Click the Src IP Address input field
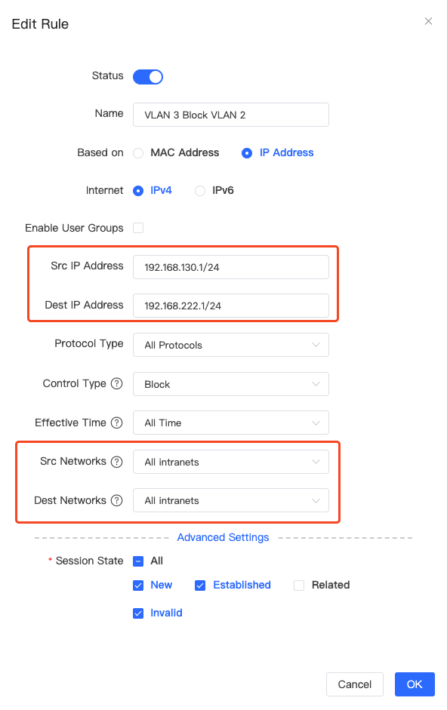The height and width of the screenshot is (710, 447). click(231, 267)
